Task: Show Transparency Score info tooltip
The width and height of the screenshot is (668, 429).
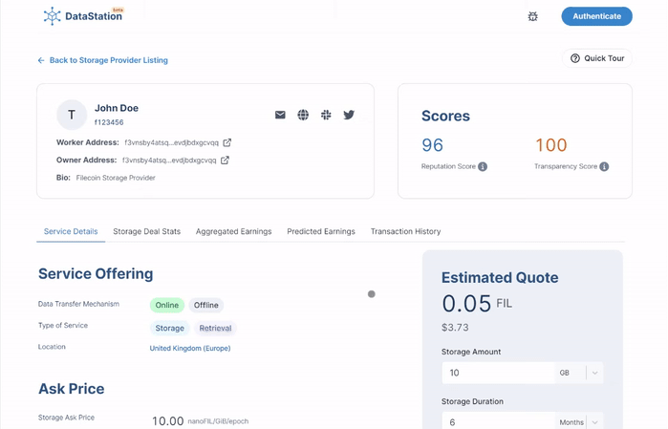Action: (604, 166)
